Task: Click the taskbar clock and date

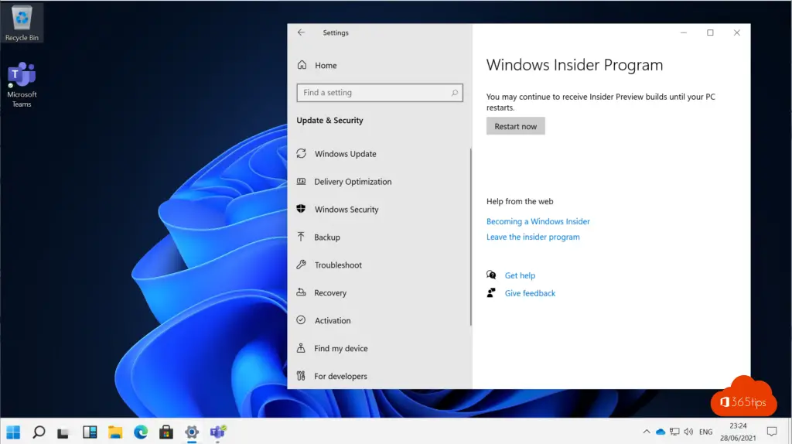Action: click(x=738, y=432)
